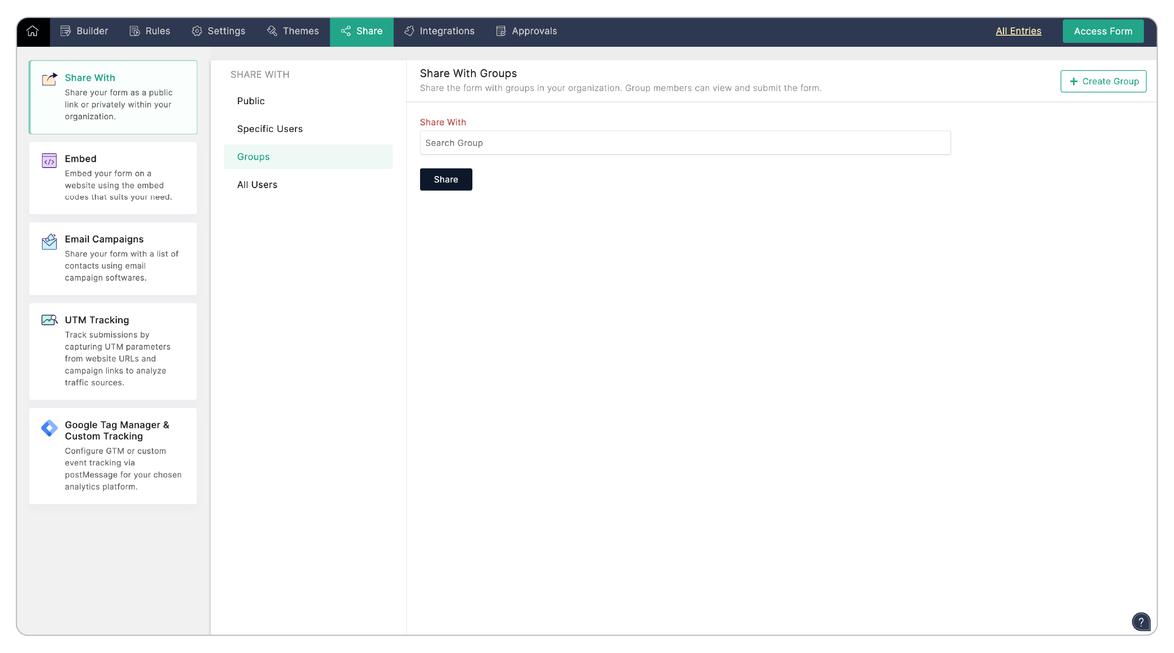Focus the Search Group input field
1174x653 pixels.
684,143
